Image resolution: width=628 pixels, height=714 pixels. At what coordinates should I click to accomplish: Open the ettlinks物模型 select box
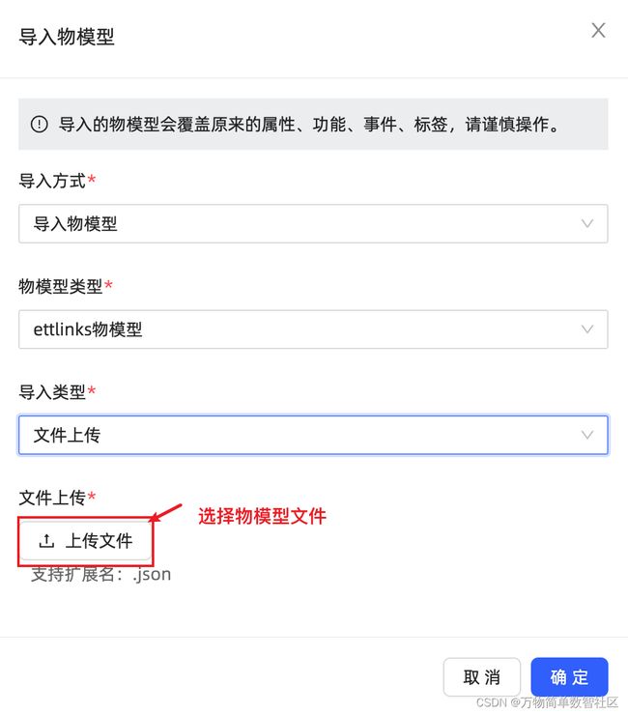[313, 329]
